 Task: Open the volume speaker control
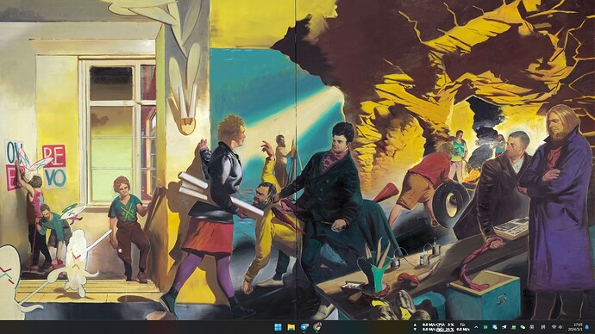tap(561, 327)
